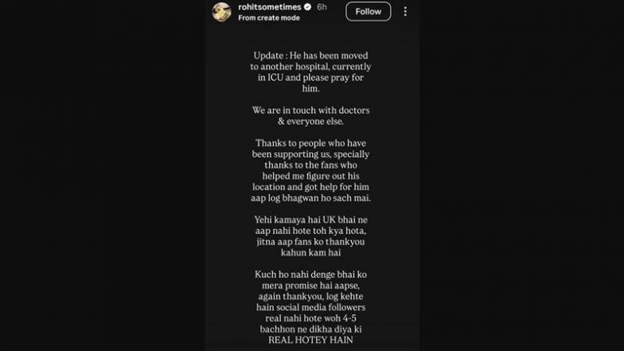Tap the Follow button
The image size is (624, 351).
[369, 12]
